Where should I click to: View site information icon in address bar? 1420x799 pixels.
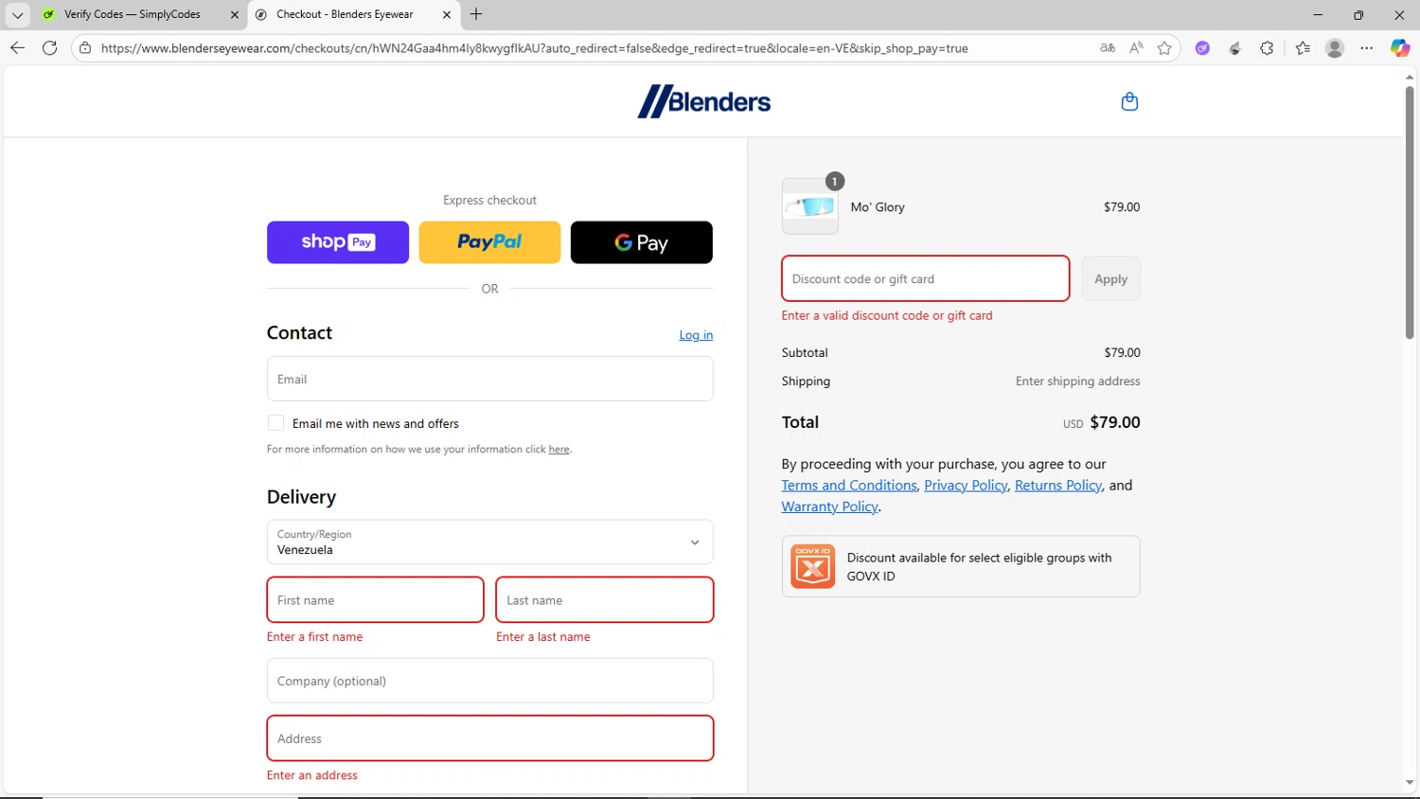coord(85,47)
